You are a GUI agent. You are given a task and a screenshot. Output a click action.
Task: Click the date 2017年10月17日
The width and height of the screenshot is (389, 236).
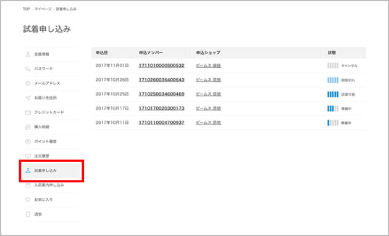click(112, 108)
